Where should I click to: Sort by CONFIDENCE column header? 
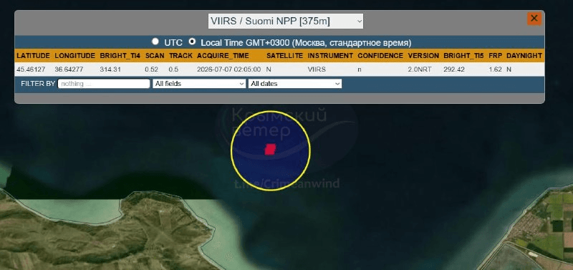click(380, 56)
